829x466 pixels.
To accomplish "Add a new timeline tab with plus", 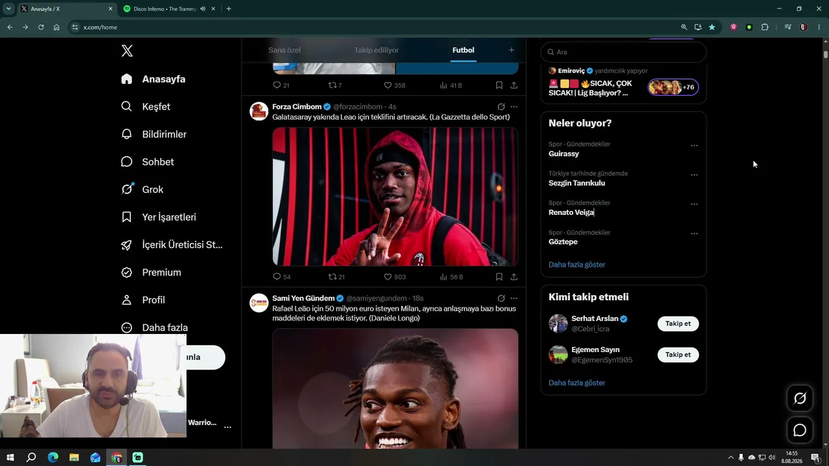I will coord(511,50).
